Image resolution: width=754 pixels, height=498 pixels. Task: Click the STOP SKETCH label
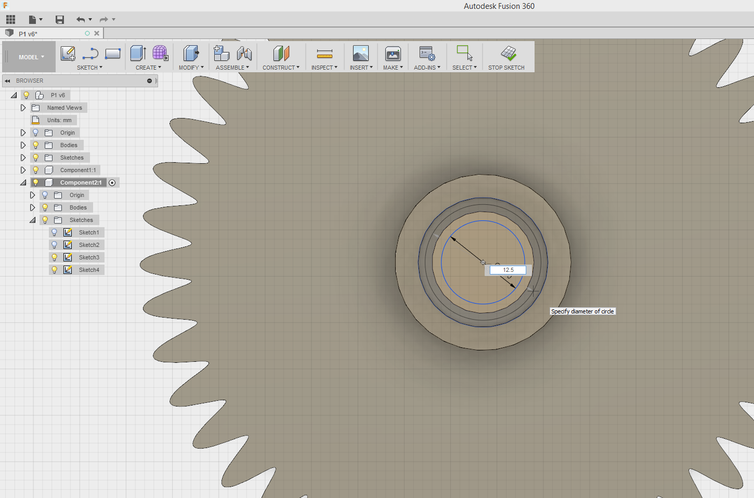506,68
